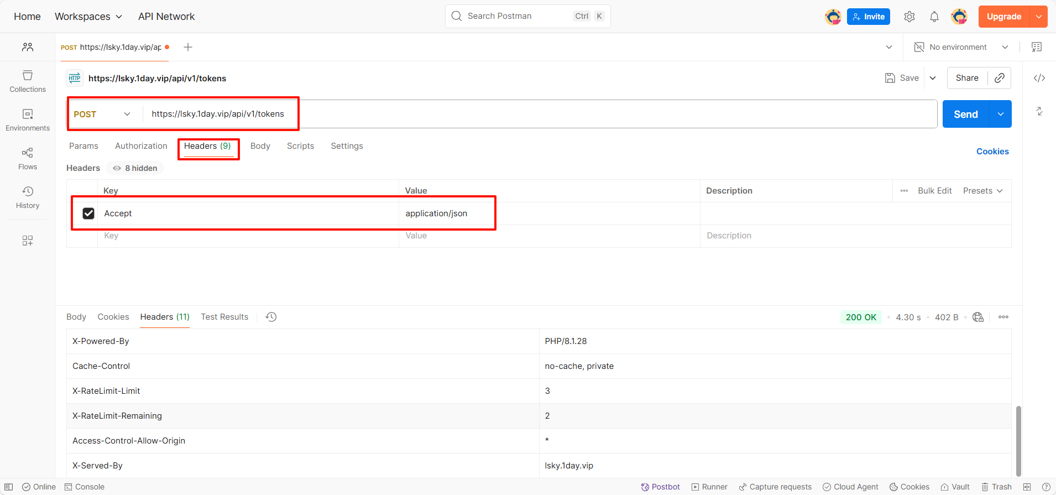Open the Flows sidebar panel
The image size is (1056, 495).
point(28,158)
